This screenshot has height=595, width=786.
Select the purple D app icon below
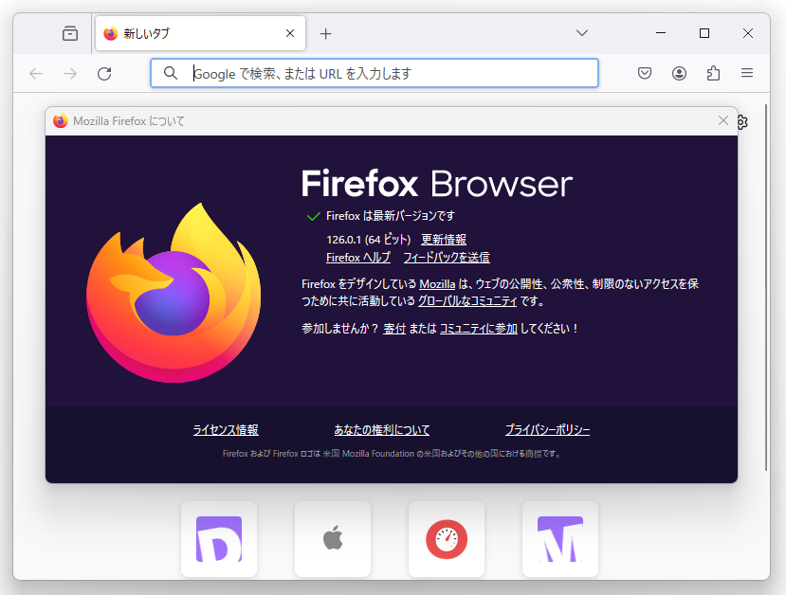click(x=219, y=539)
